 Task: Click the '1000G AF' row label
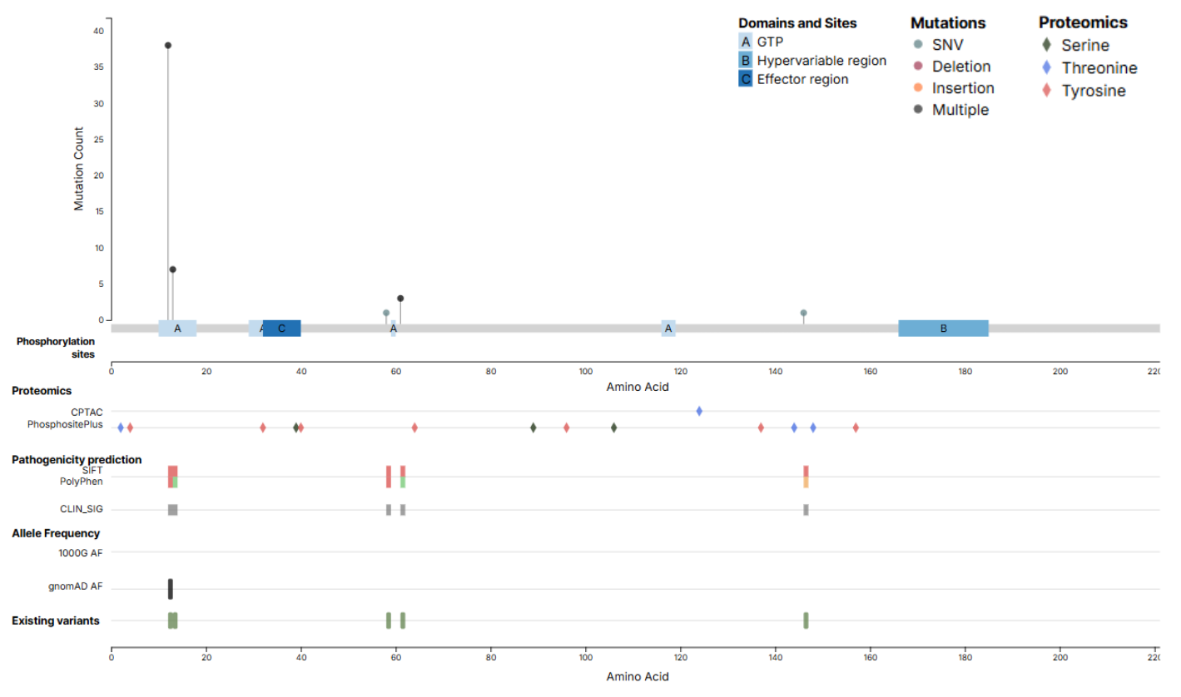coord(81,551)
